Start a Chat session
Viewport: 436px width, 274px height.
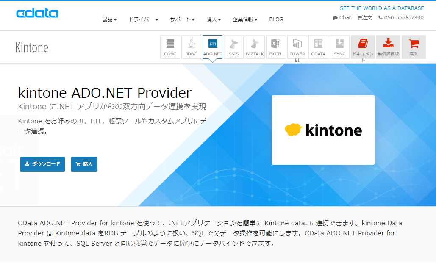[x=342, y=18]
